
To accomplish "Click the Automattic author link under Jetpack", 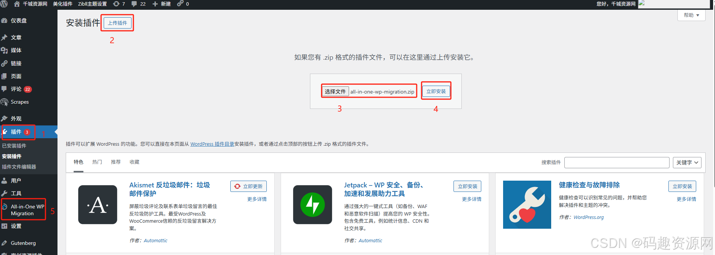I will [x=370, y=240].
